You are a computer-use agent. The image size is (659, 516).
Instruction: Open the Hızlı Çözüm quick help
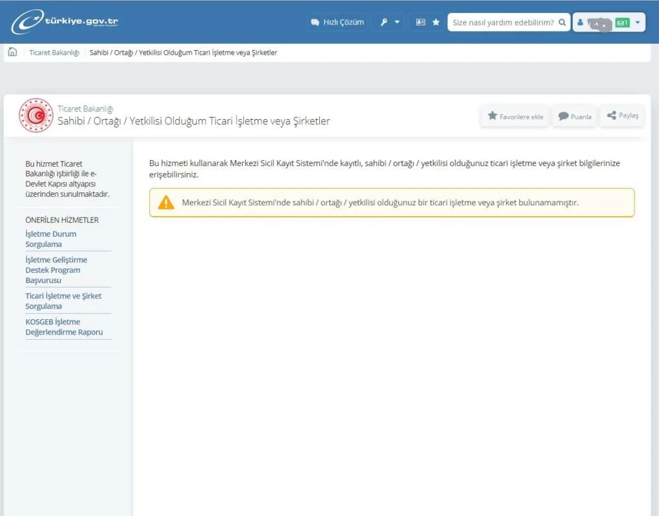pyautogui.click(x=337, y=22)
